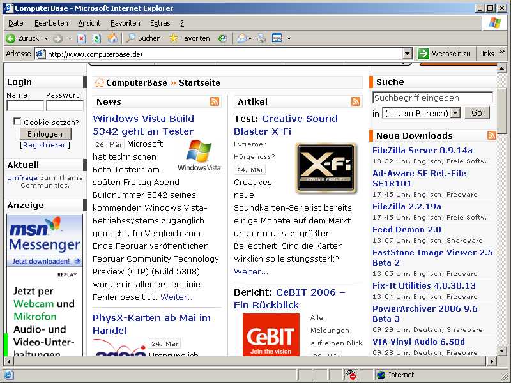Screen dimensions: 511x383
Task: Open the Zurück history dropdown arrow
Action: pos(46,39)
